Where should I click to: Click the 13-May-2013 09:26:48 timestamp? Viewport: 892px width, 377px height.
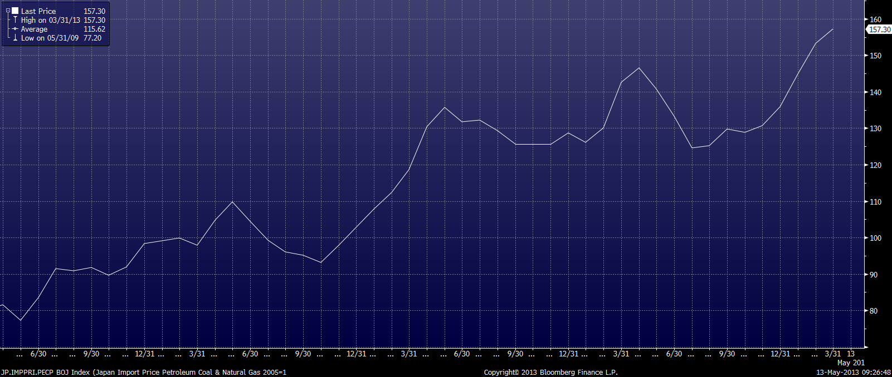(x=854, y=373)
